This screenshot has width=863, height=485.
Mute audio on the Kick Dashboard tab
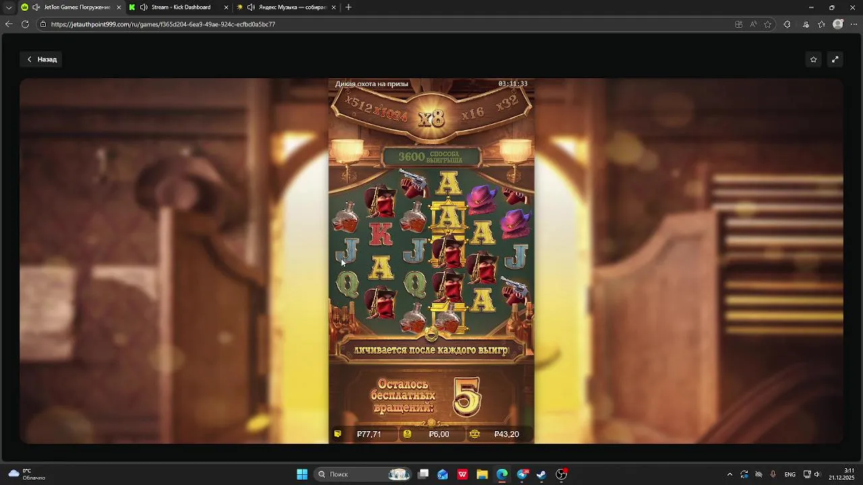pos(144,7)
